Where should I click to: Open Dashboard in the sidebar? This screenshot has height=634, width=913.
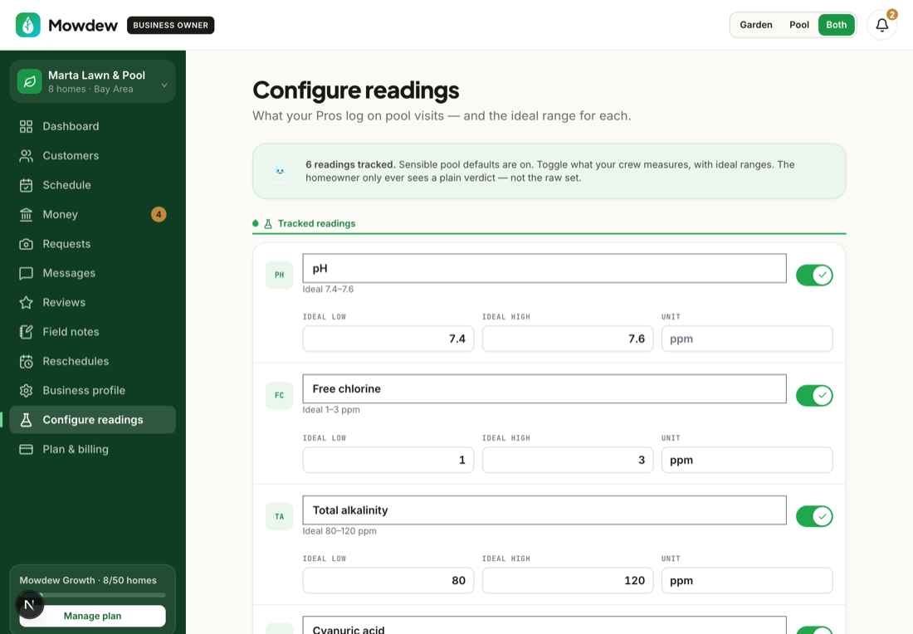[x=93, y=126]
